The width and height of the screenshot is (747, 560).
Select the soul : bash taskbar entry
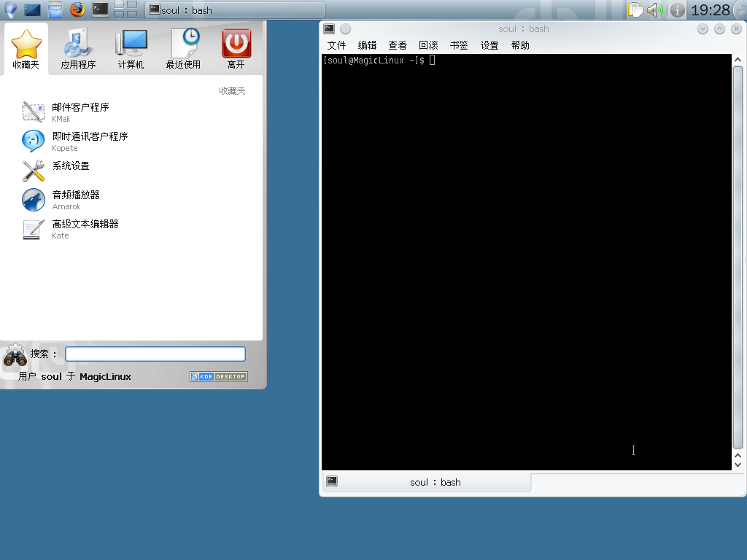235,10
